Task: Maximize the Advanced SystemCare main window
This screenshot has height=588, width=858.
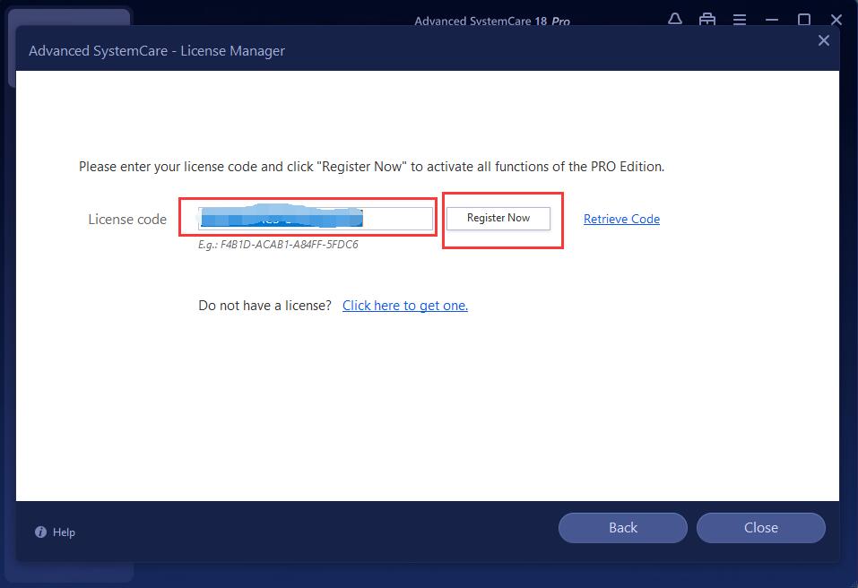Action: coord(804,20)
